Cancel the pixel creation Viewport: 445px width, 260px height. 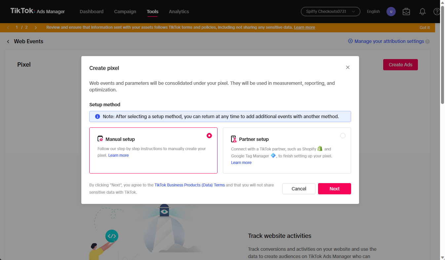tap(299, 189)
